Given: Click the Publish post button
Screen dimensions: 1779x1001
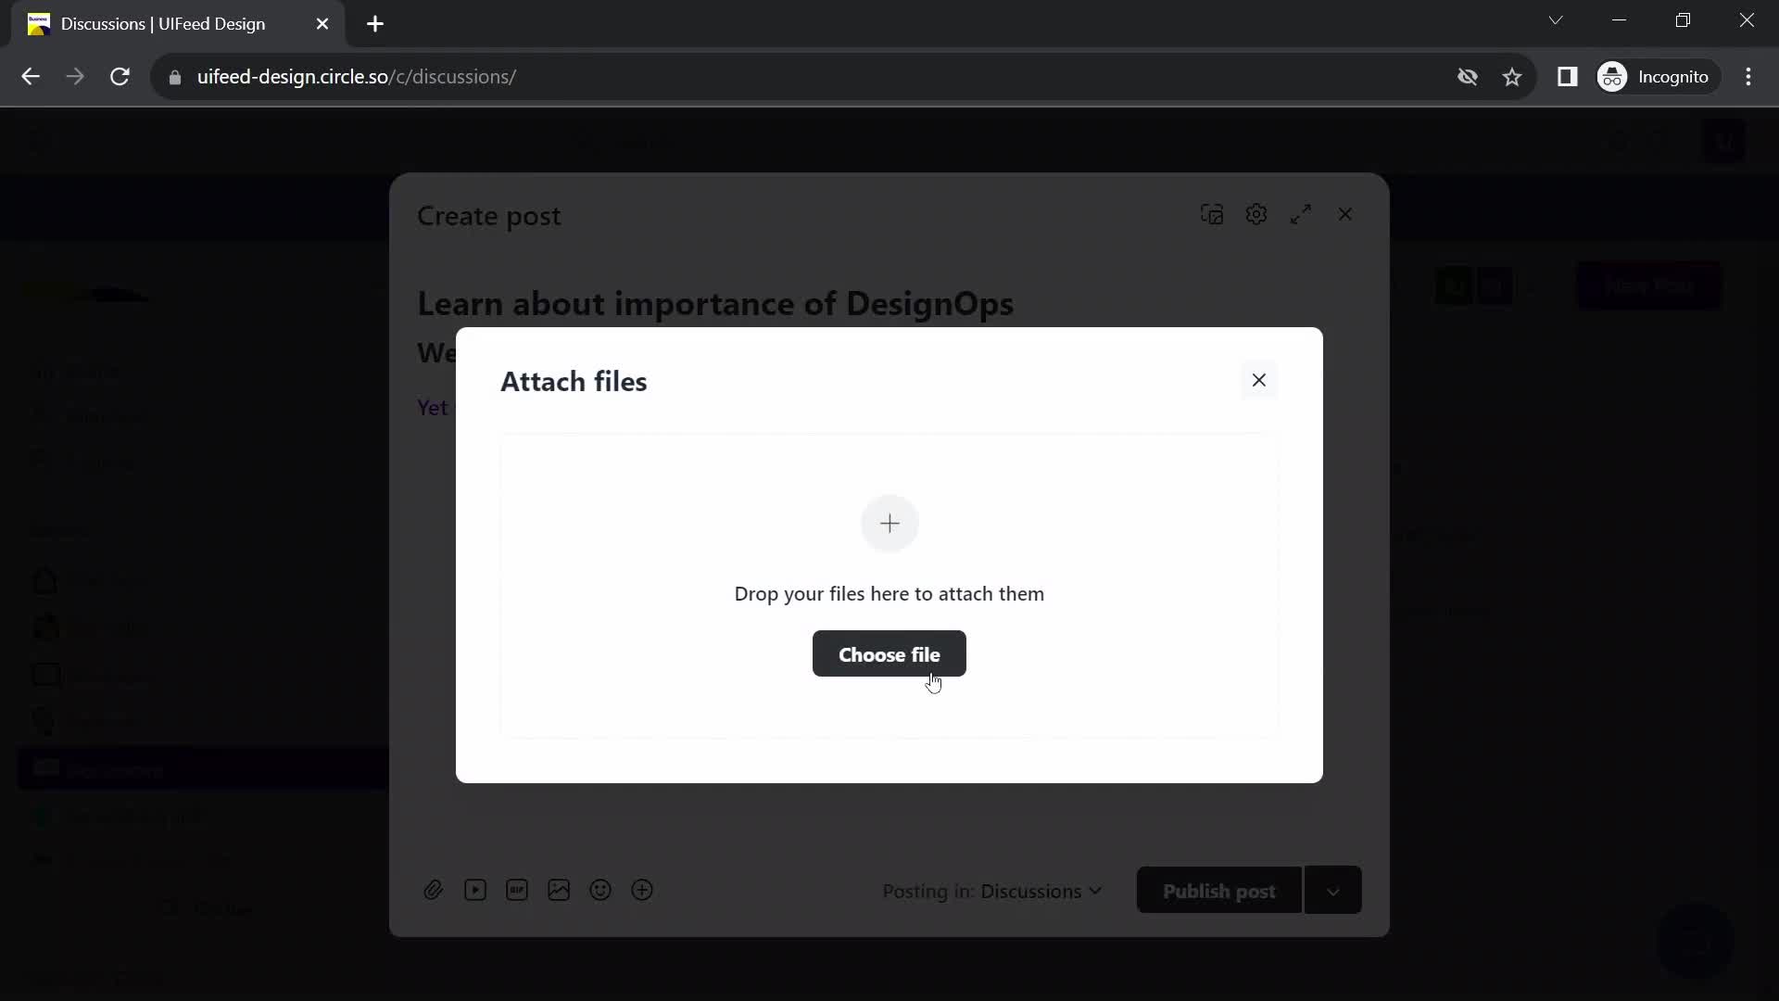Looking at the screenshot, I should tap(1219, 890).
